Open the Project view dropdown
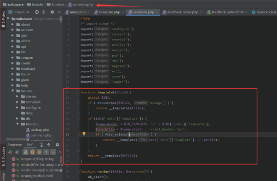The height and width of the screenshot is (181, 277). click(19, 12)
